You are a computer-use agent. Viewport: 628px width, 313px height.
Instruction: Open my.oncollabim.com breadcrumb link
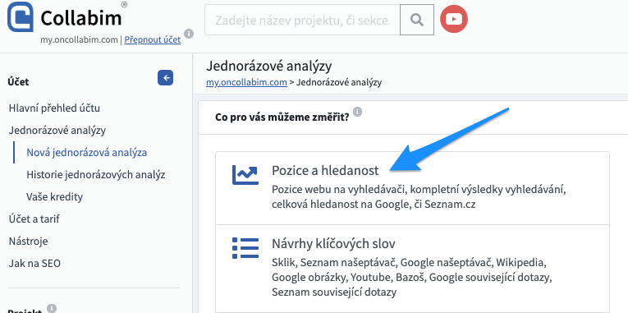click(246, 82)
